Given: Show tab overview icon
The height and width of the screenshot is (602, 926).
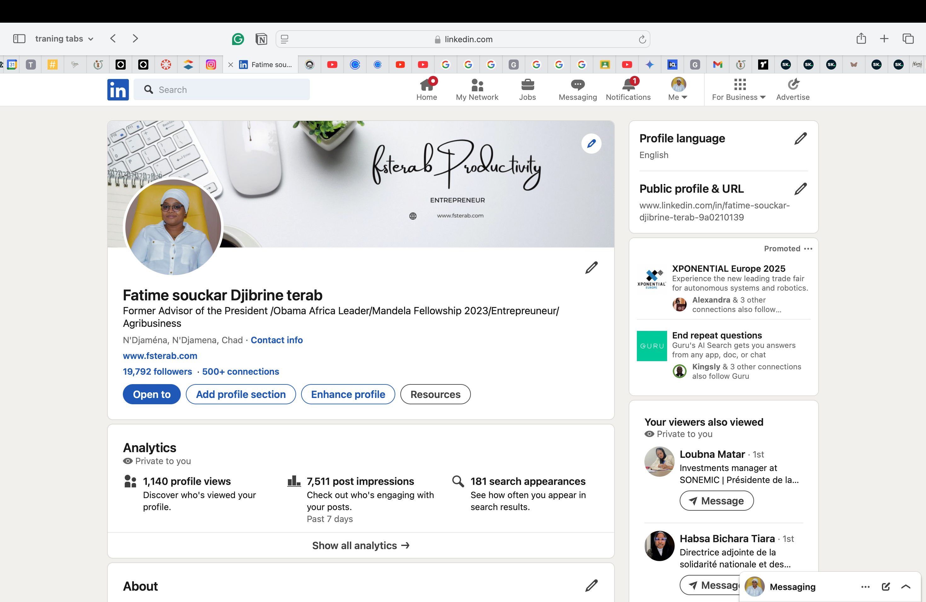Looking at the screenshot, I should pos(908,38).
